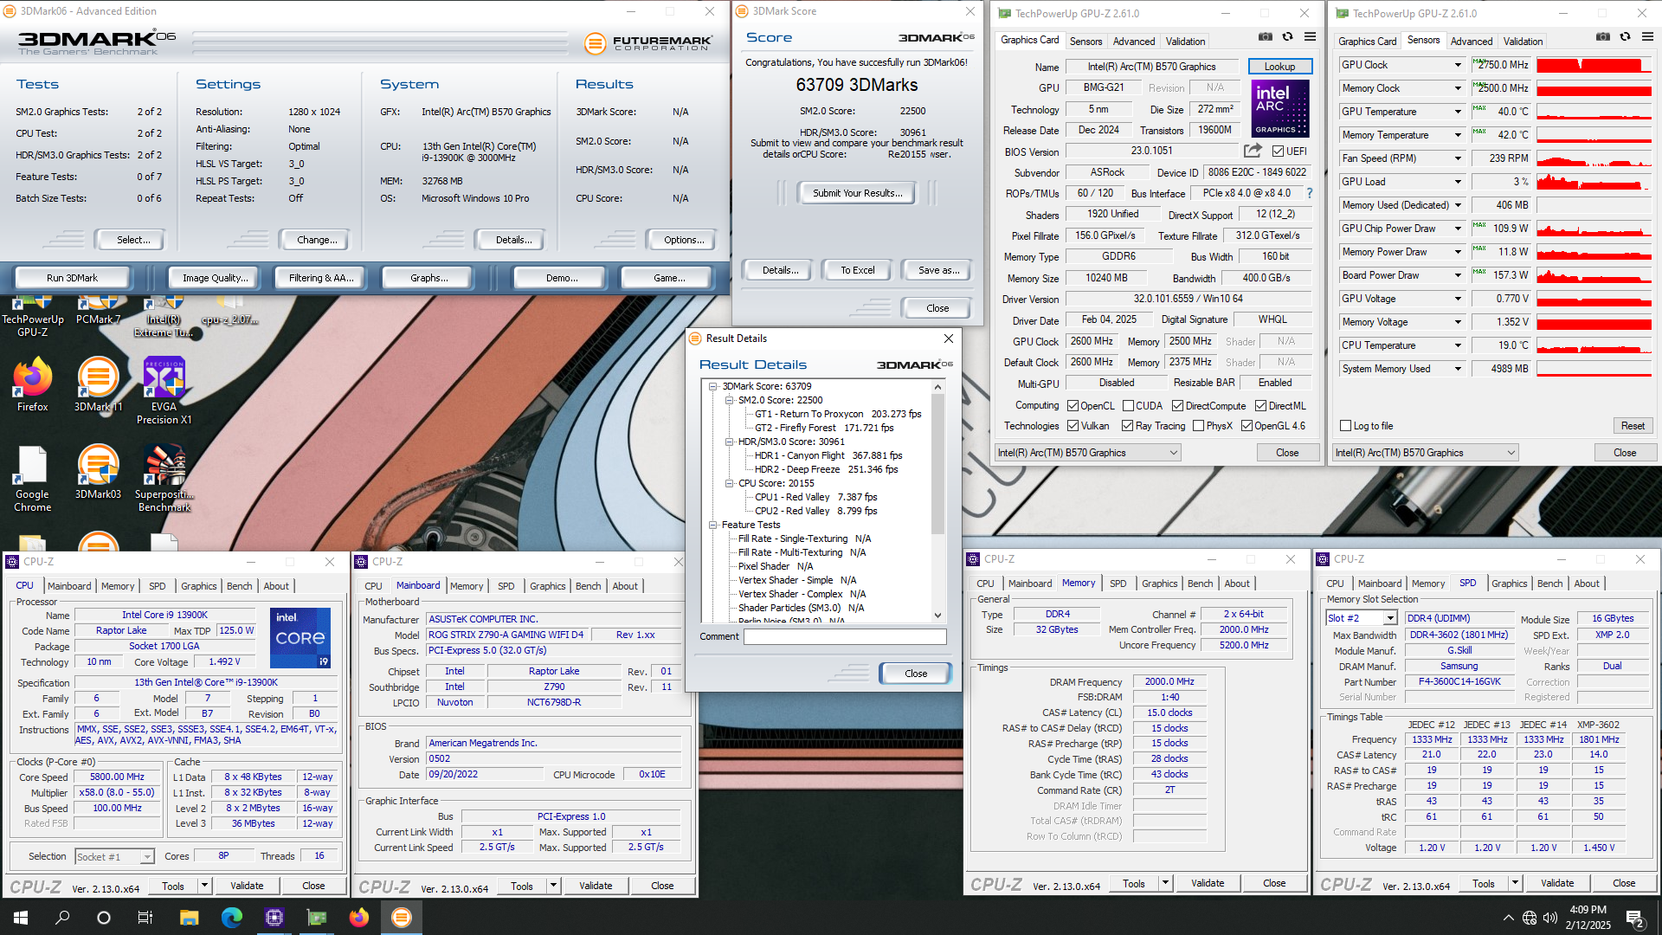Image resolution: width=1662 pixels, height=935 pixels.
Task: Click the BIOS share/export icon in GPU-Z
Action: (x=1253, y=151)
